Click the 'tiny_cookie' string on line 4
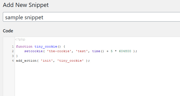This screenshot has height=96, width=180. [x=70, y=61]
